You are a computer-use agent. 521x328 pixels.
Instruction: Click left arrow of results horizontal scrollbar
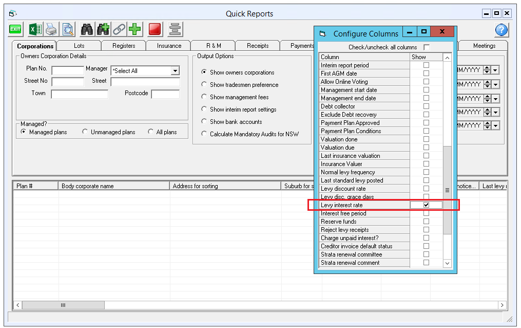(17, 305)
